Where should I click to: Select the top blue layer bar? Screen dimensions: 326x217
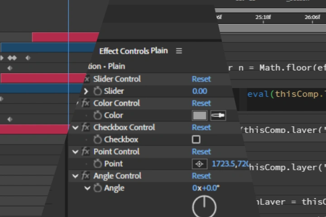[x=48, y=47]
